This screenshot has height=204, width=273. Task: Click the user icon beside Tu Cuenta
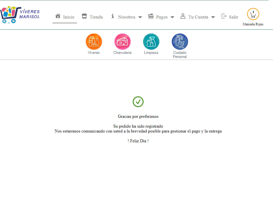pos(183,16)
